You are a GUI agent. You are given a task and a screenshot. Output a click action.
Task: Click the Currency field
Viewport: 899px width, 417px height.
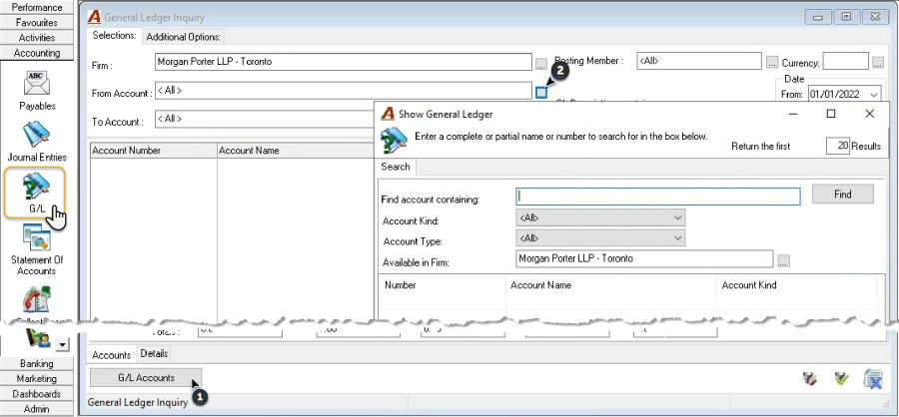846,61
